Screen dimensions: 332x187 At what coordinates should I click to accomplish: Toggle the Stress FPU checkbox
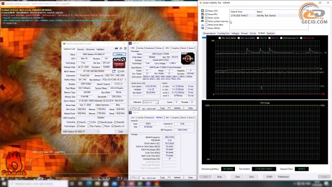pyautogui.click(x=206, y=14)
